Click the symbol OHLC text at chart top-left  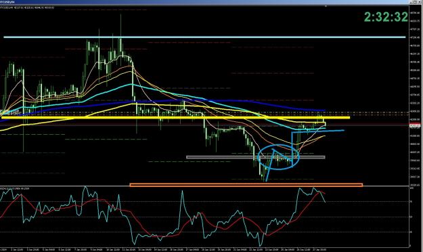click(27, 7)
